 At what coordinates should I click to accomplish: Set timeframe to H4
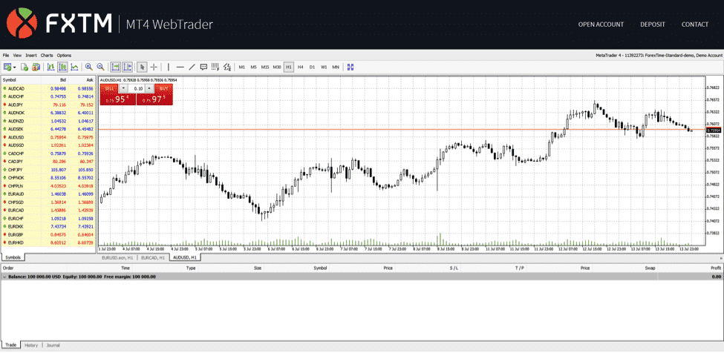pos(301,67)
